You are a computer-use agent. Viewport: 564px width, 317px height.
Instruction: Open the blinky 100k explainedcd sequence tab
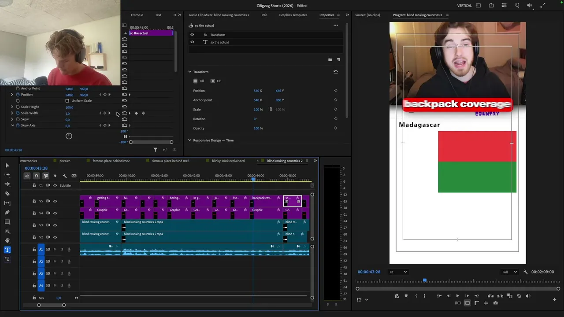228,161
